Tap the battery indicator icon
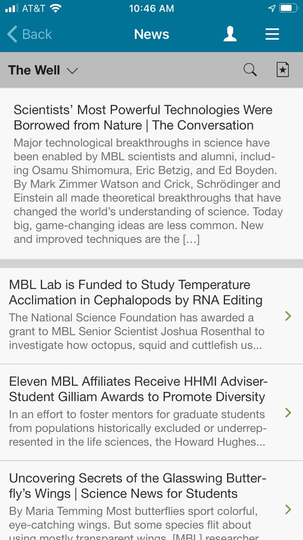The width and height of the screenshot is (303, 540). tap(289, 8)
